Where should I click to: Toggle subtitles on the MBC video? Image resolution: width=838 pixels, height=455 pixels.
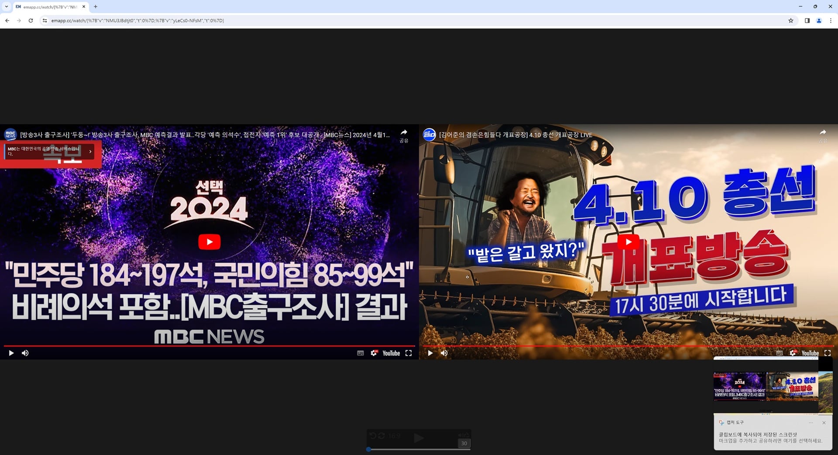pos(361,353)
